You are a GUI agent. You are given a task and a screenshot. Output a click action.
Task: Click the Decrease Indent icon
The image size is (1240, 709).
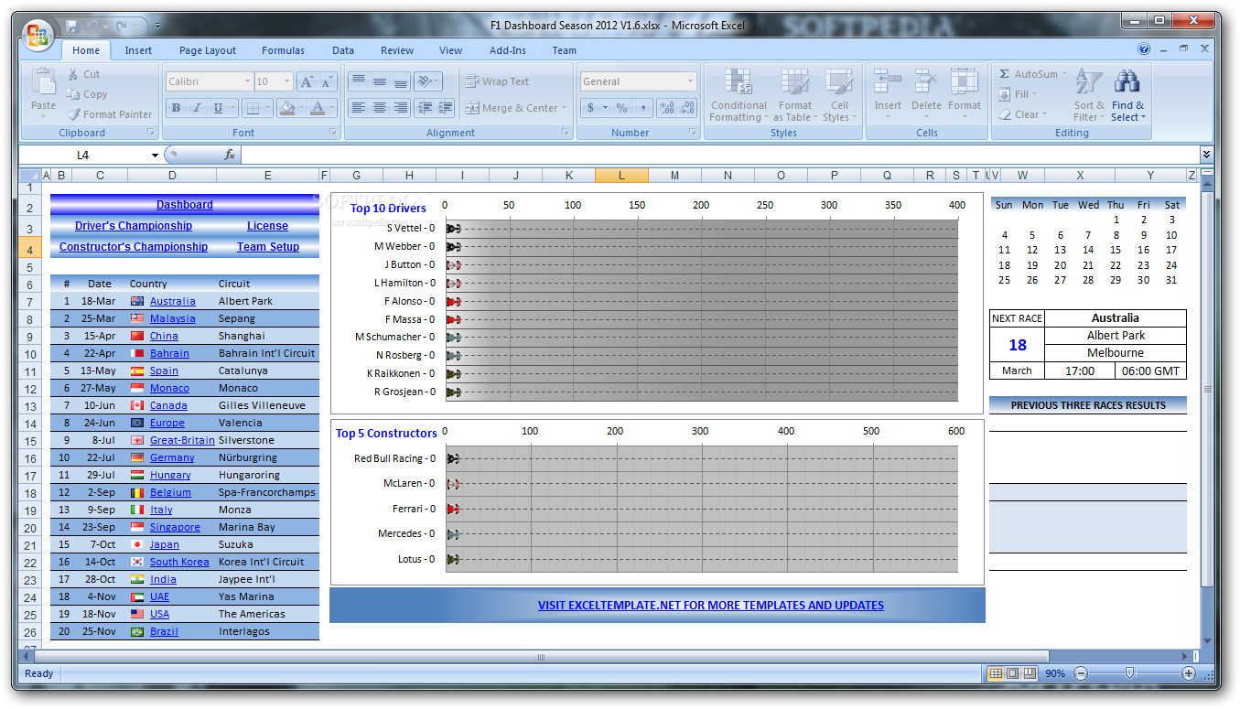[x=424, y=108]
